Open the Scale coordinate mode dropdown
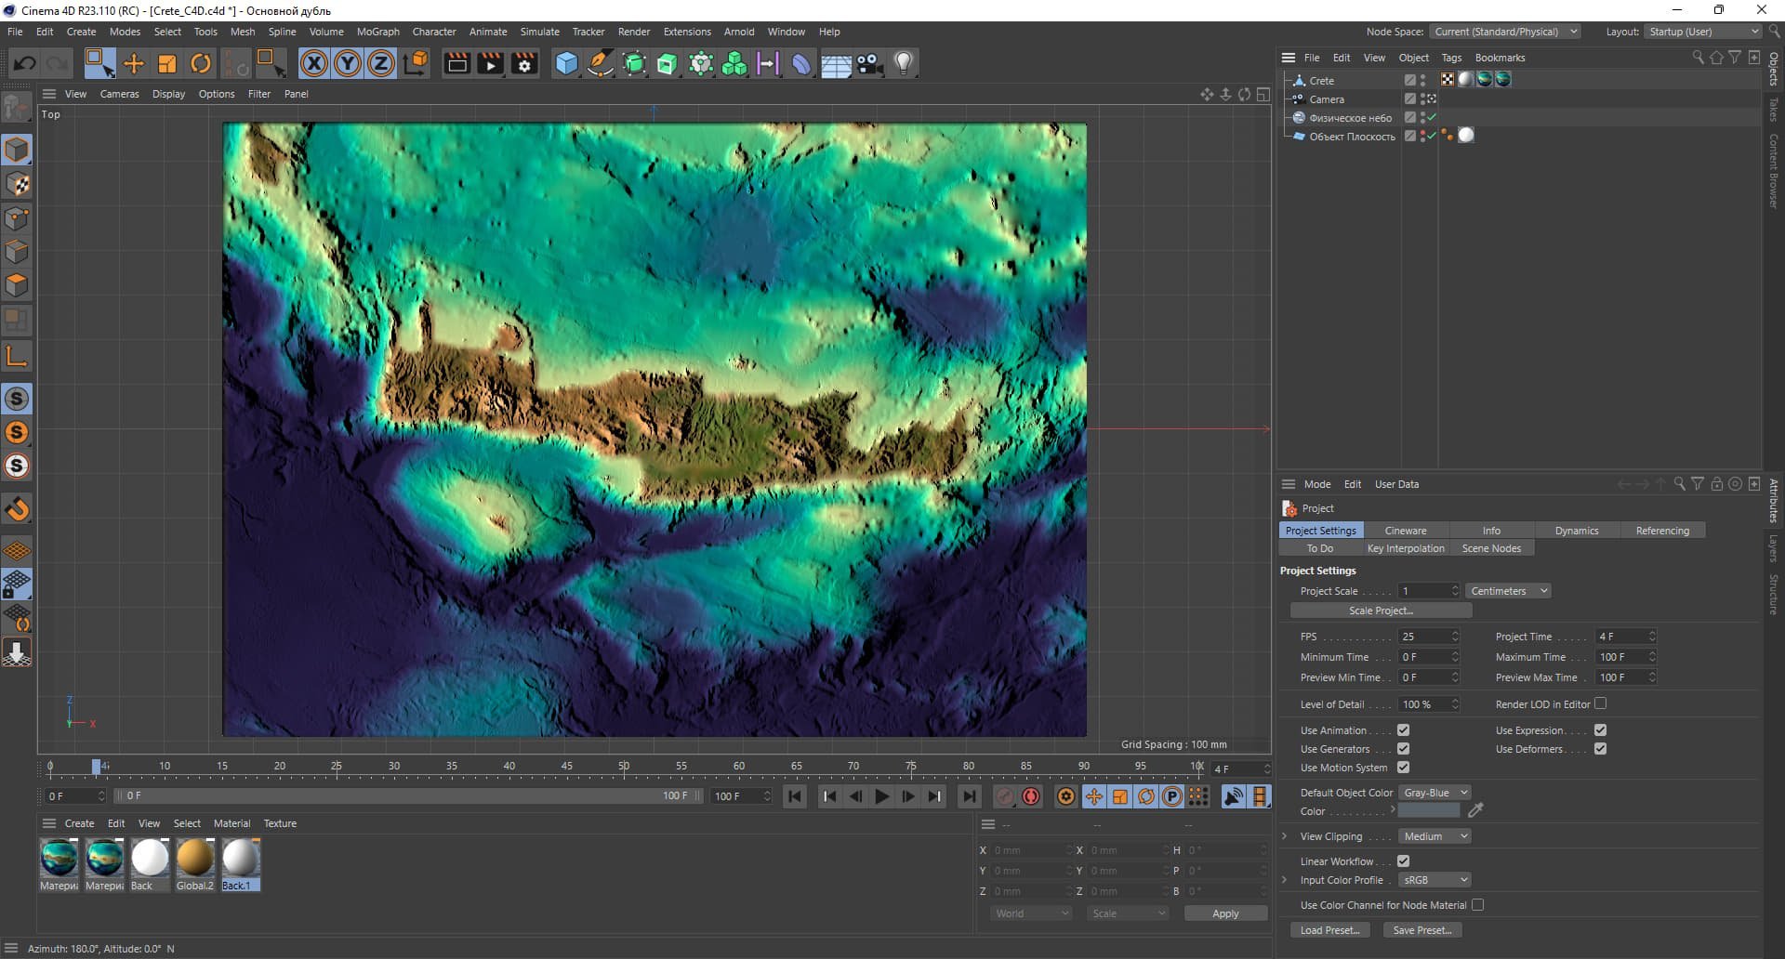This screenshot has width=1785, height=959. (x=1128, y=913)
